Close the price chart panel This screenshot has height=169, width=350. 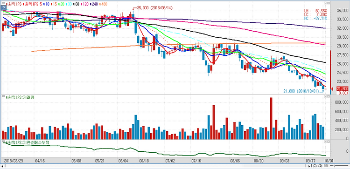point(329,3)
